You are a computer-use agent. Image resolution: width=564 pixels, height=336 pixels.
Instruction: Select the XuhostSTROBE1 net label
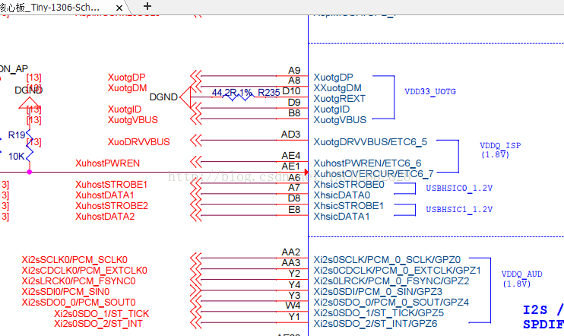click(112, 185)
